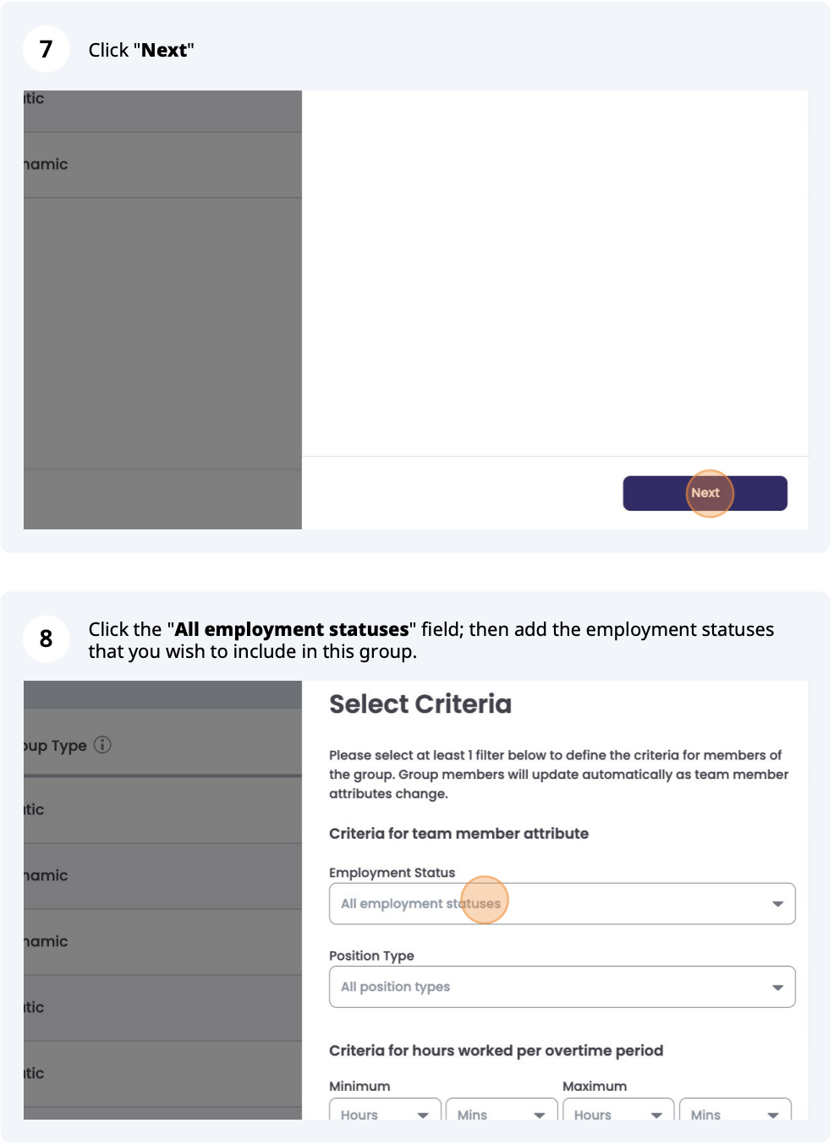Click the arrow on the Maximum Mins dropdown
Screen dimensions: 834x1145
(773, 1115)
